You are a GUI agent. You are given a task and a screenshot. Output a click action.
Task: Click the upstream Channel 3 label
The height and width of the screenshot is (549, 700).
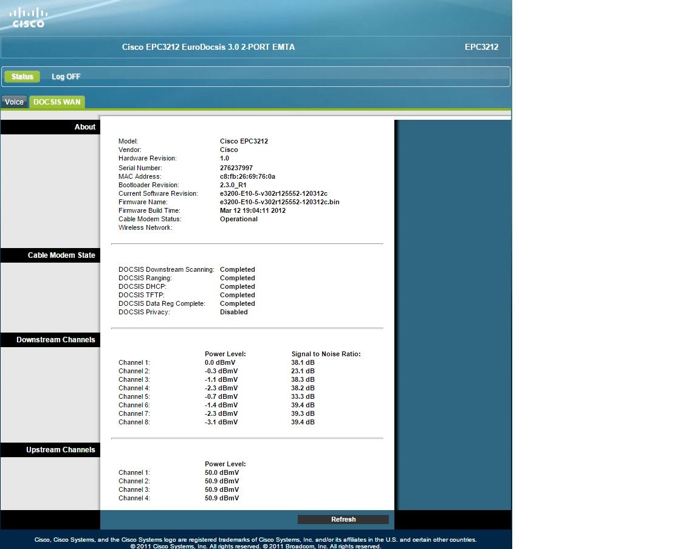[x=134, y=489]
